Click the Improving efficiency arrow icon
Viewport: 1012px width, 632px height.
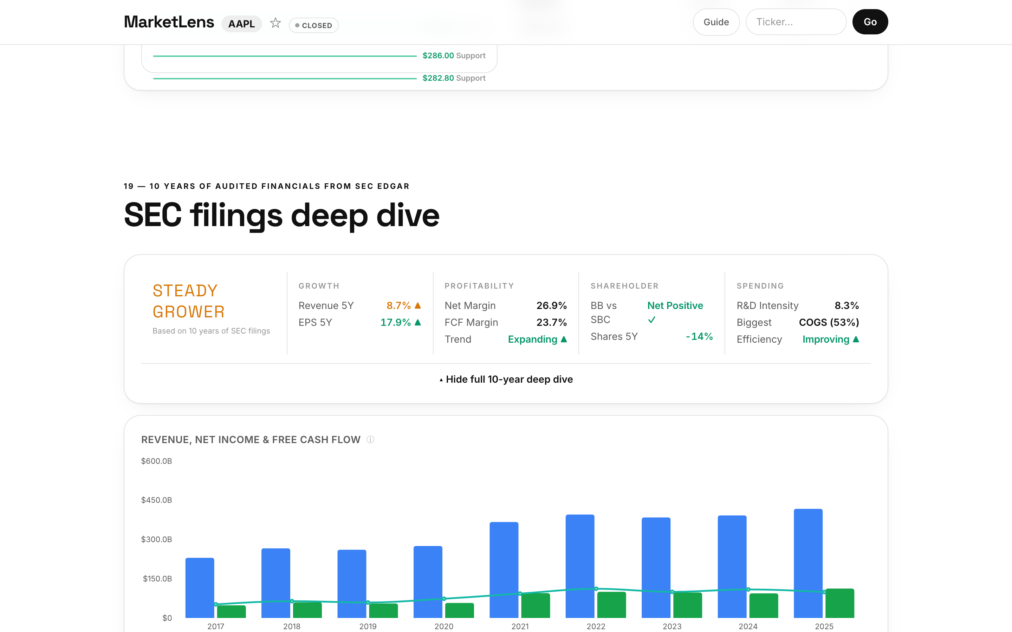856,339
